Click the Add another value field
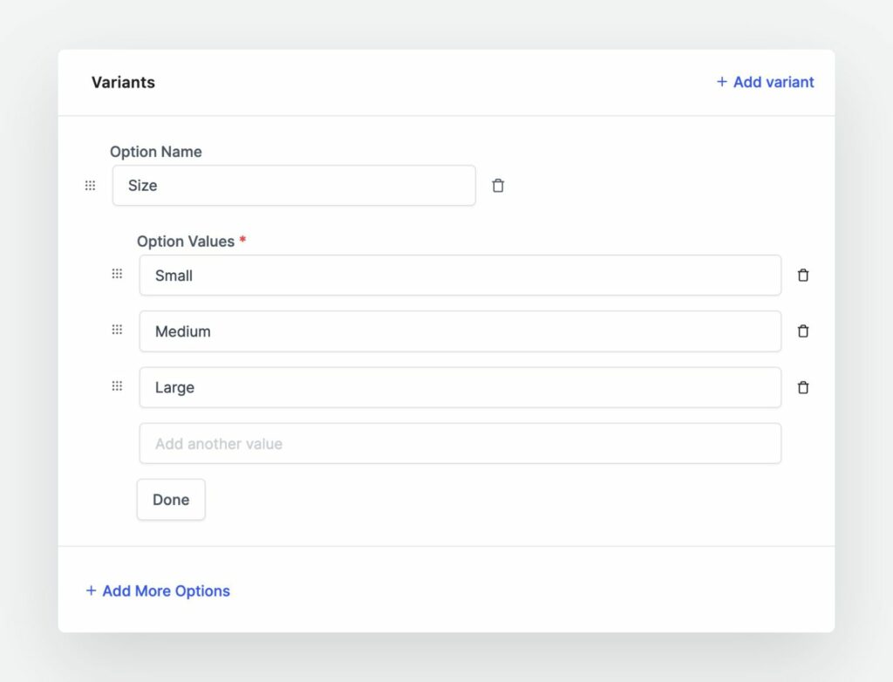 (460, 444)
